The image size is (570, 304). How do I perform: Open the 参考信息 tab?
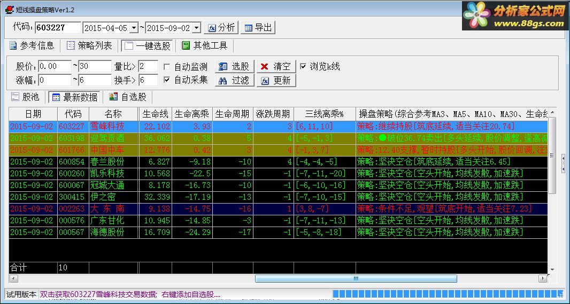coord(32,46)
